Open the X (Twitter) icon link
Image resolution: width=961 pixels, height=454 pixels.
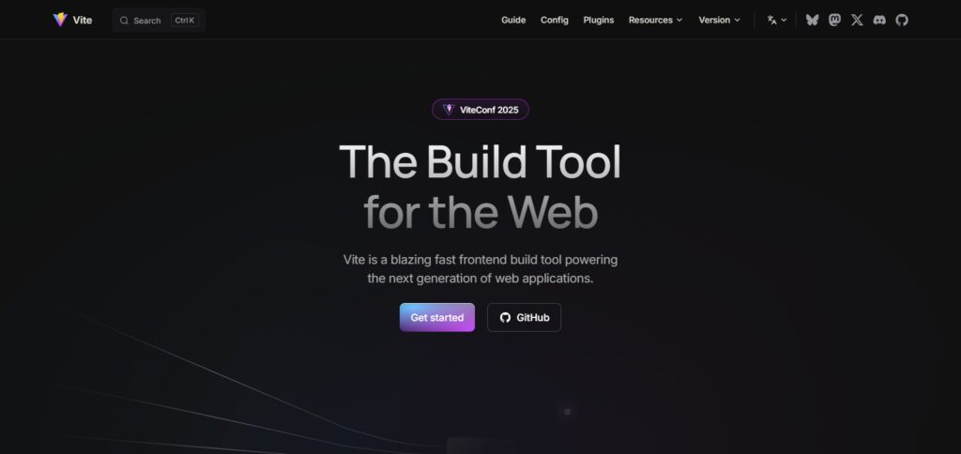click(857, 21)
